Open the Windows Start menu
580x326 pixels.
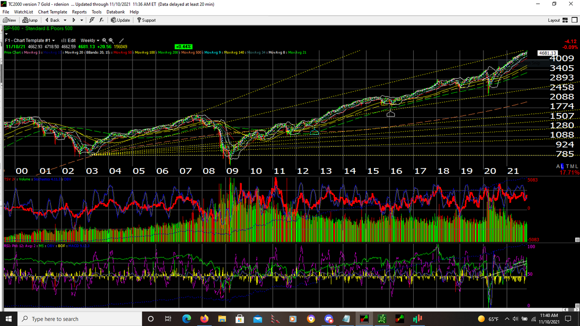click(x=9, y=319)
